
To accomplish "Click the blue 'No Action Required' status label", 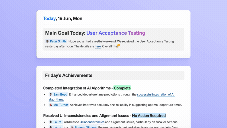I will (149, 116).
